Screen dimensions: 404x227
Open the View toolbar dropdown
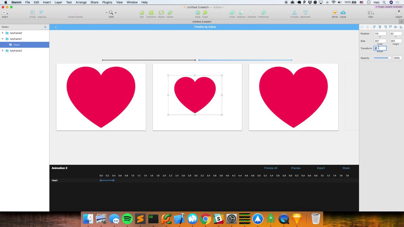[371, 13]
